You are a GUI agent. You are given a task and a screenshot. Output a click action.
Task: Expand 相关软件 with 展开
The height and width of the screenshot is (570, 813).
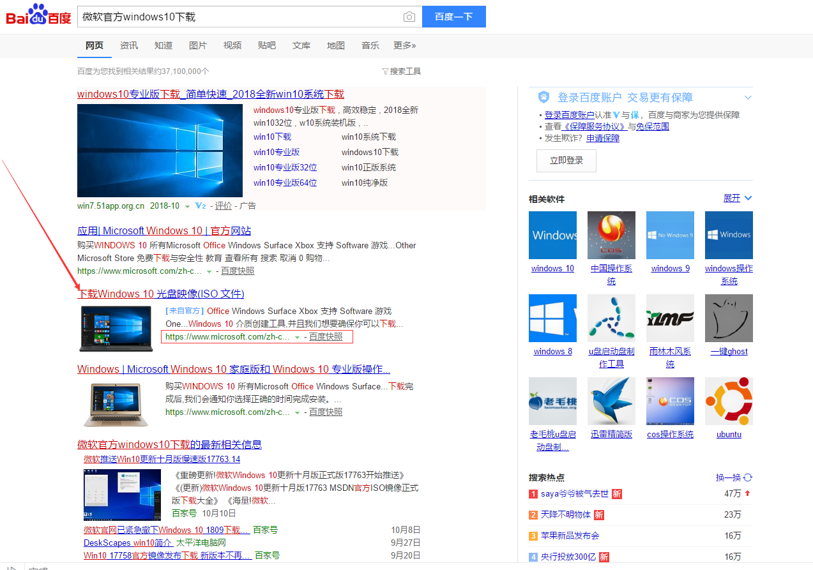pos(738,198)
